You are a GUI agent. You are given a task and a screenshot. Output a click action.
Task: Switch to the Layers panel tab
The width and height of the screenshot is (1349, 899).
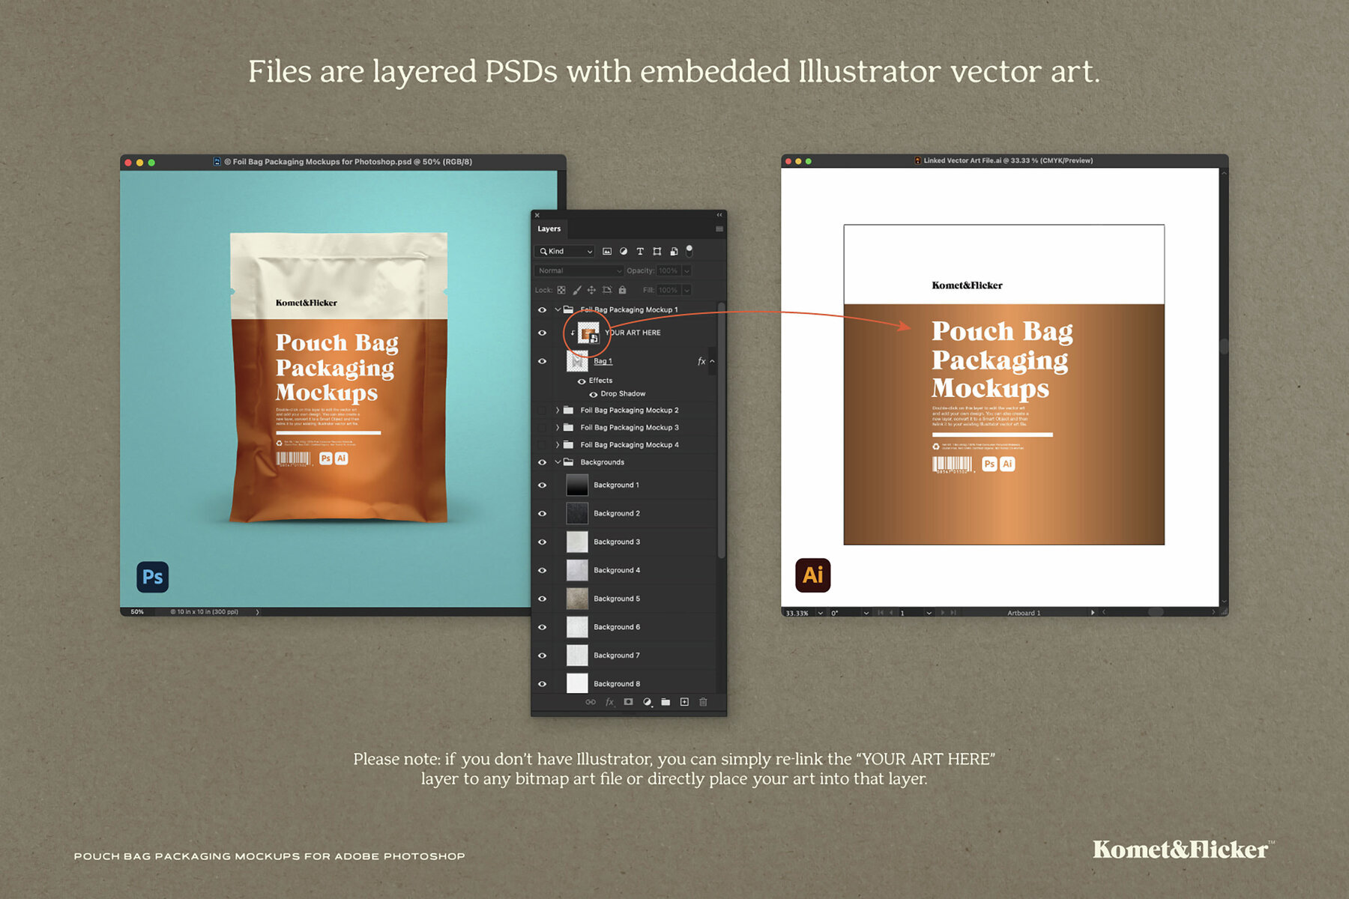pyautogui.click(x=549, y=229)
